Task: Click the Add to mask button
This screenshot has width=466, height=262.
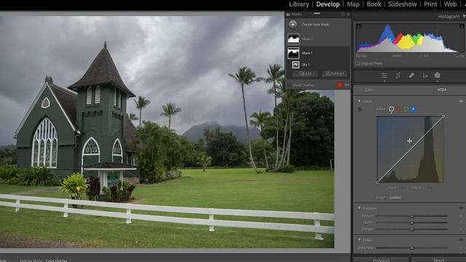Action: [305, 74]
